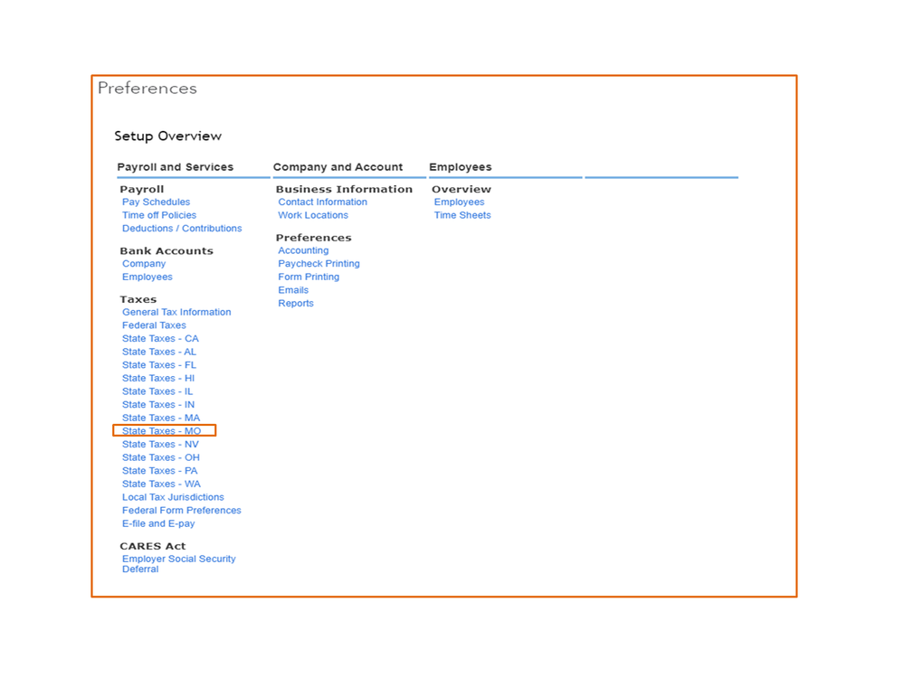Viewport: 904px width, 677px height.
Task: Open State Taxes - CA
Action: 160,339
